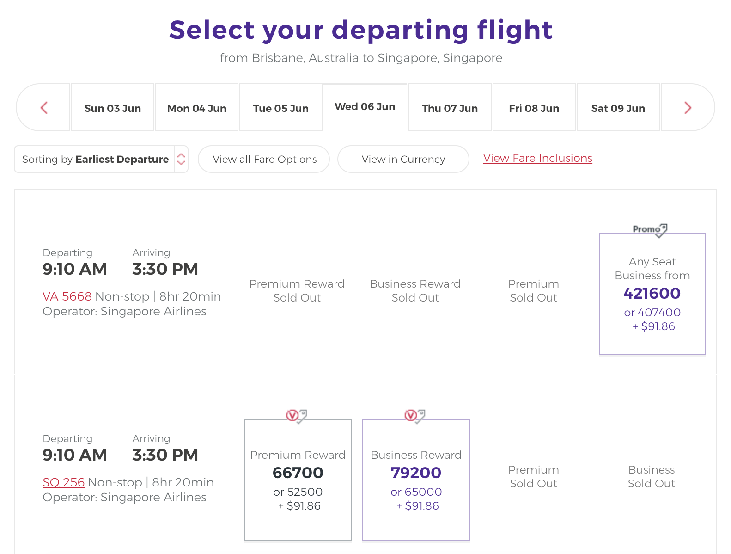Open the Sorting by Earliest Departure dropdown
731x554 pixels.
click(101, 159)
